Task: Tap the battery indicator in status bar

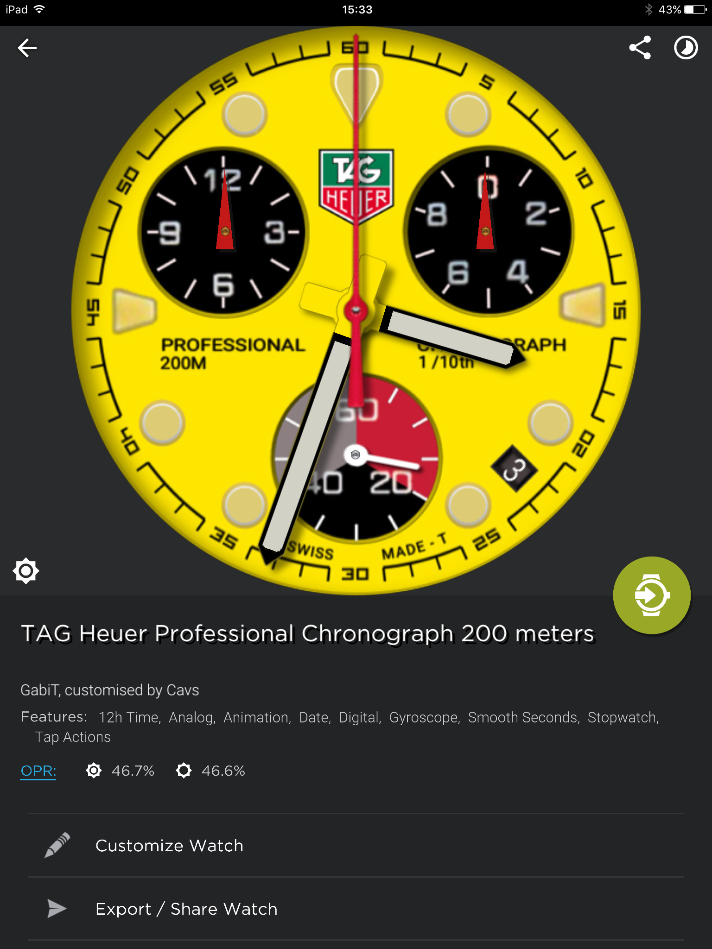Action: 695,10
